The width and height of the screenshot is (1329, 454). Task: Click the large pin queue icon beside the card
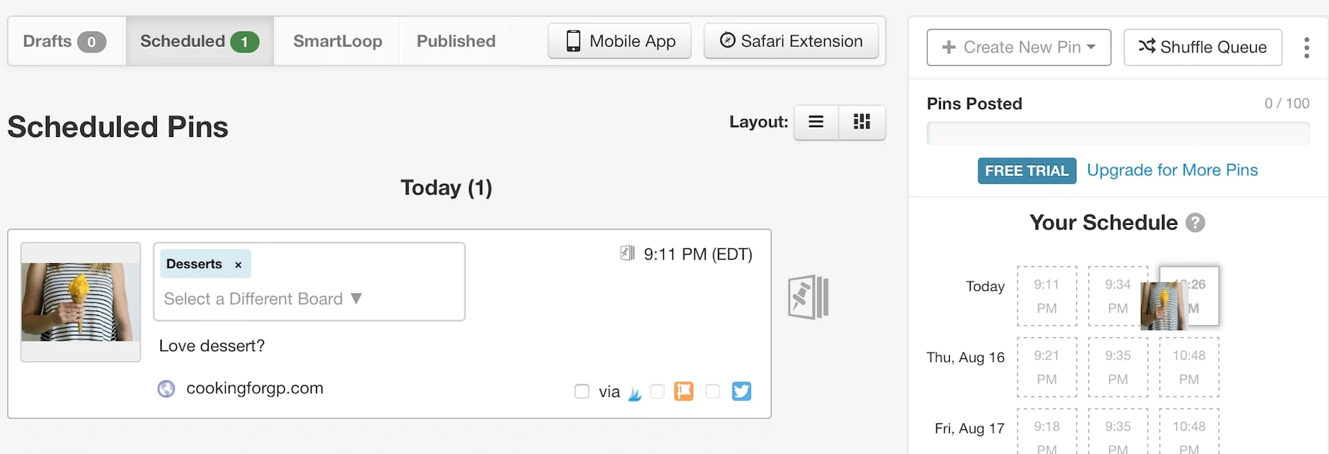(809, 297)
